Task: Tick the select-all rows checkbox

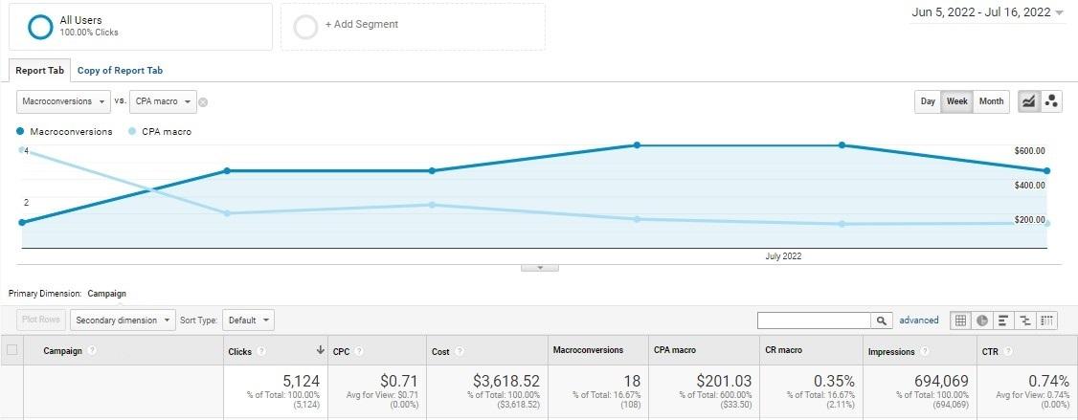Action: (x=11, y=350)
